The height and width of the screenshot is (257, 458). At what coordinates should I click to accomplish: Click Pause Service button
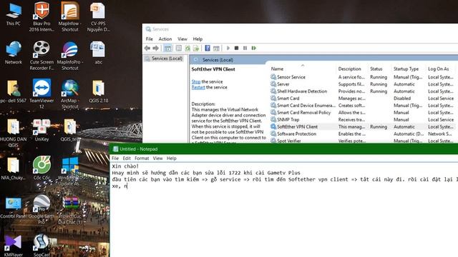(x=245, y=48)
